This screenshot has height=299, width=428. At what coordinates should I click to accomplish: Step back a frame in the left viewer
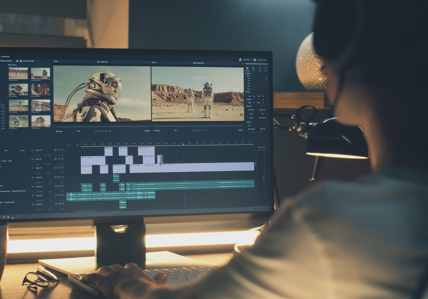click(x=100, y=131)
